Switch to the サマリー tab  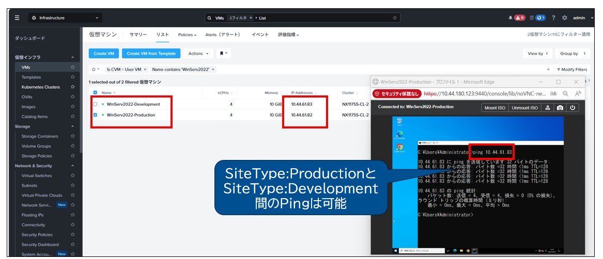138,35
